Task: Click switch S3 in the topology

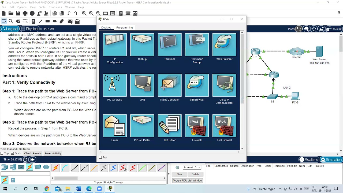Action: point(273,96)
